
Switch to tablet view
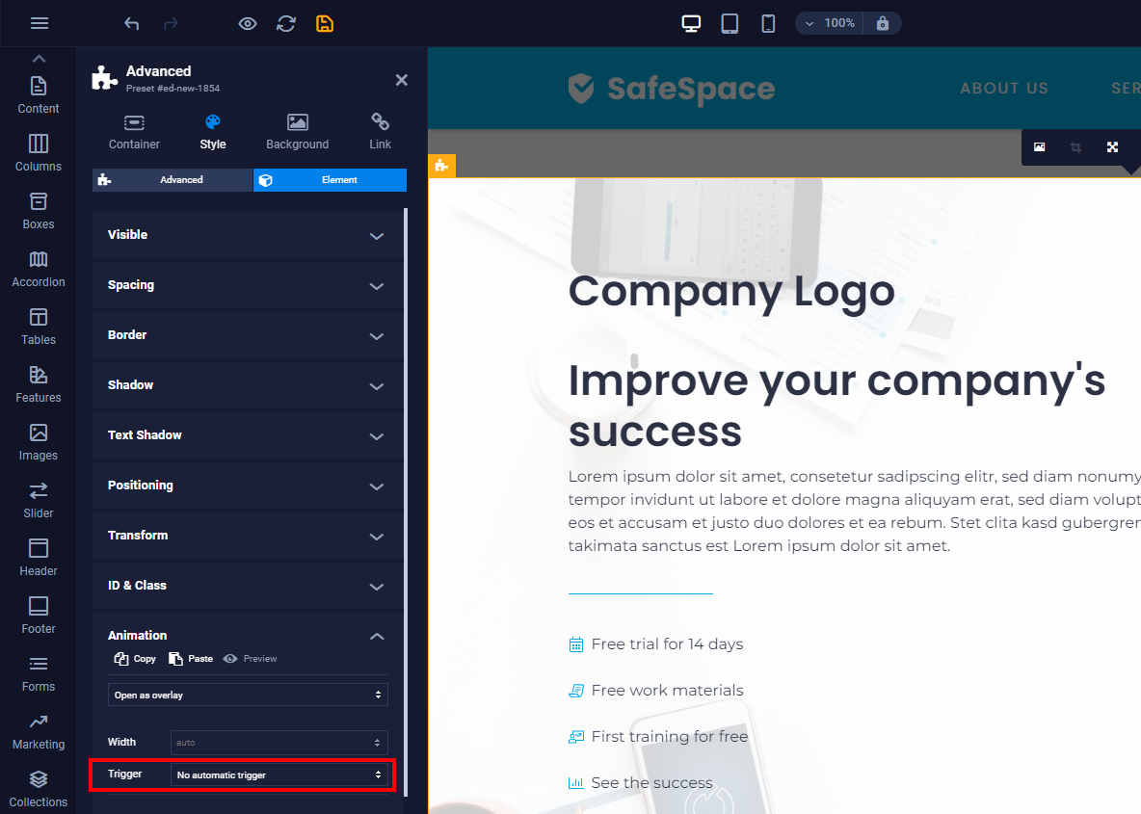[730, 23]
